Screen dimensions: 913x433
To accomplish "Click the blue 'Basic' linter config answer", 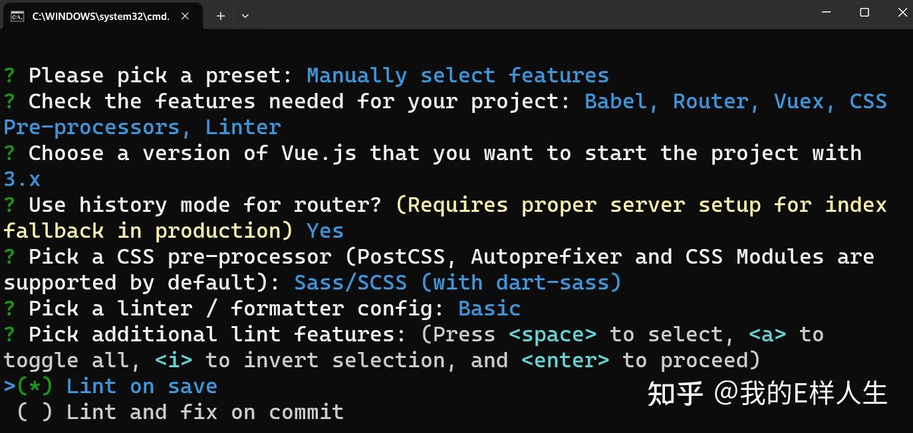I will (489, 308).
